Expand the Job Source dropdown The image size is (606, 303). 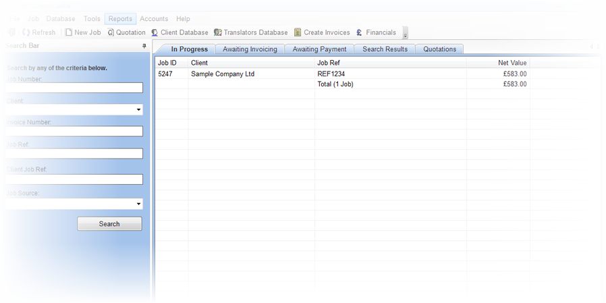coord(138,204)
